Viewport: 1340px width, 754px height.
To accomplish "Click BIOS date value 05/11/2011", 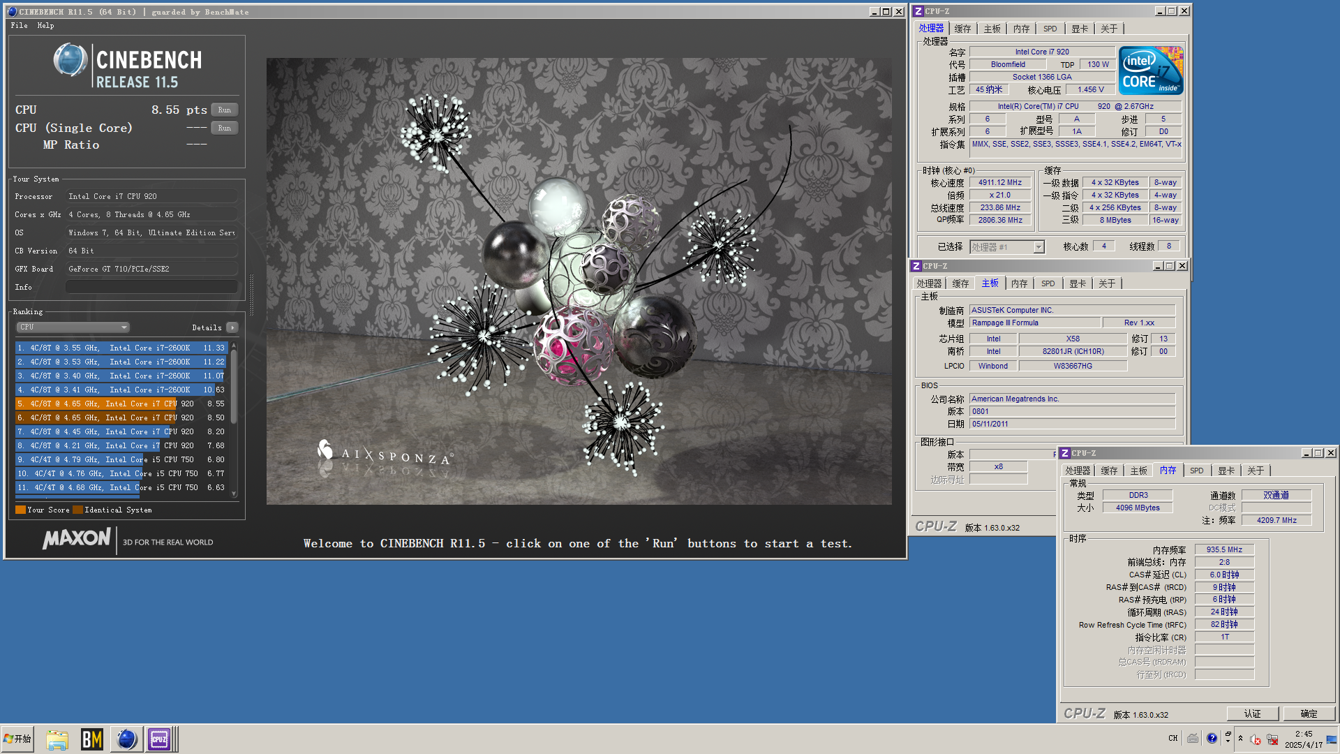I will [x=1072, y=424].
